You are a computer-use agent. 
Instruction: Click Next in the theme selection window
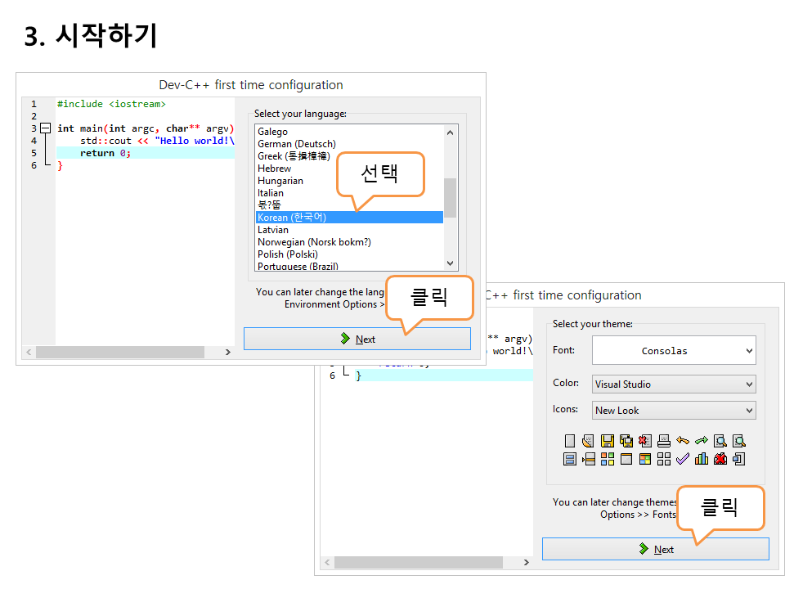[655, 550]
